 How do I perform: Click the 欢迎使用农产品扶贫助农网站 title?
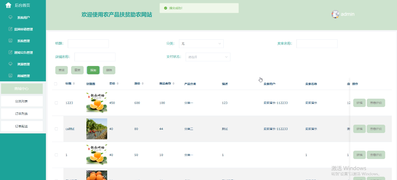click(x=117, y=15)
